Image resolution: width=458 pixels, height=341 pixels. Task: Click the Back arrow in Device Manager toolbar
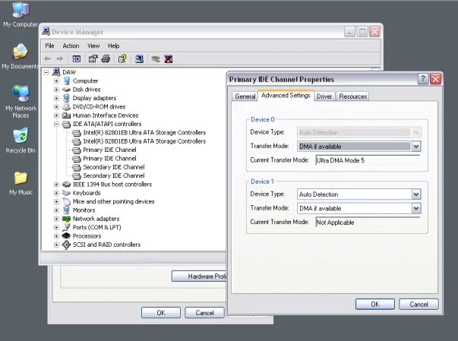pos(47,59)
